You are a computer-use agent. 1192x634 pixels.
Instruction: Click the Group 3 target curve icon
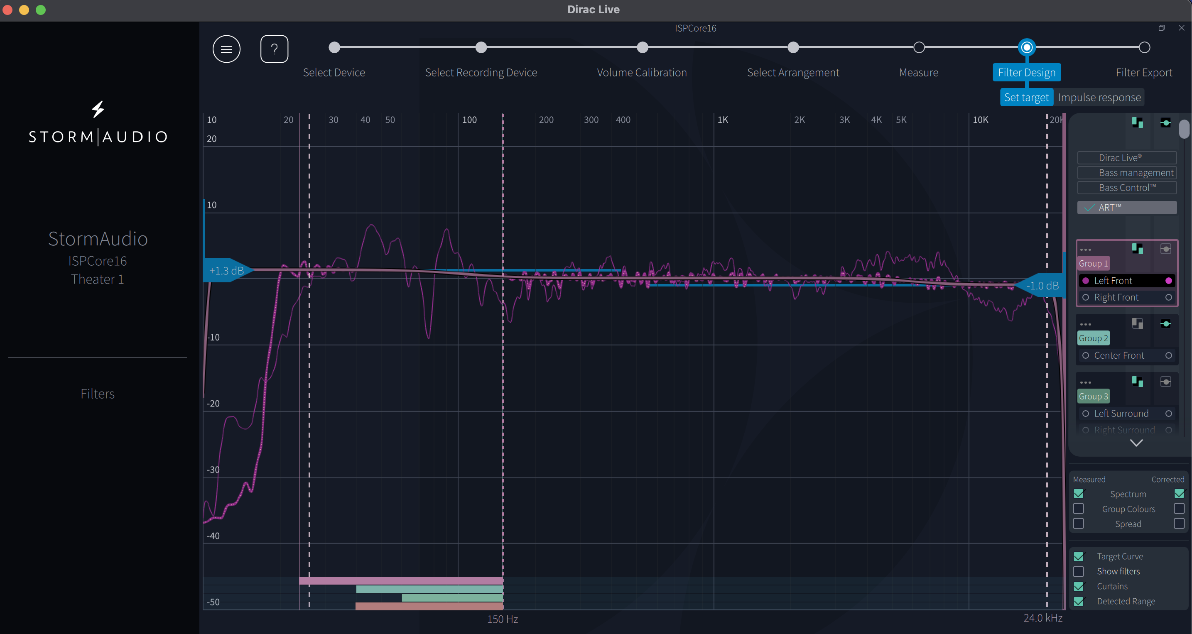point(1138,382)
